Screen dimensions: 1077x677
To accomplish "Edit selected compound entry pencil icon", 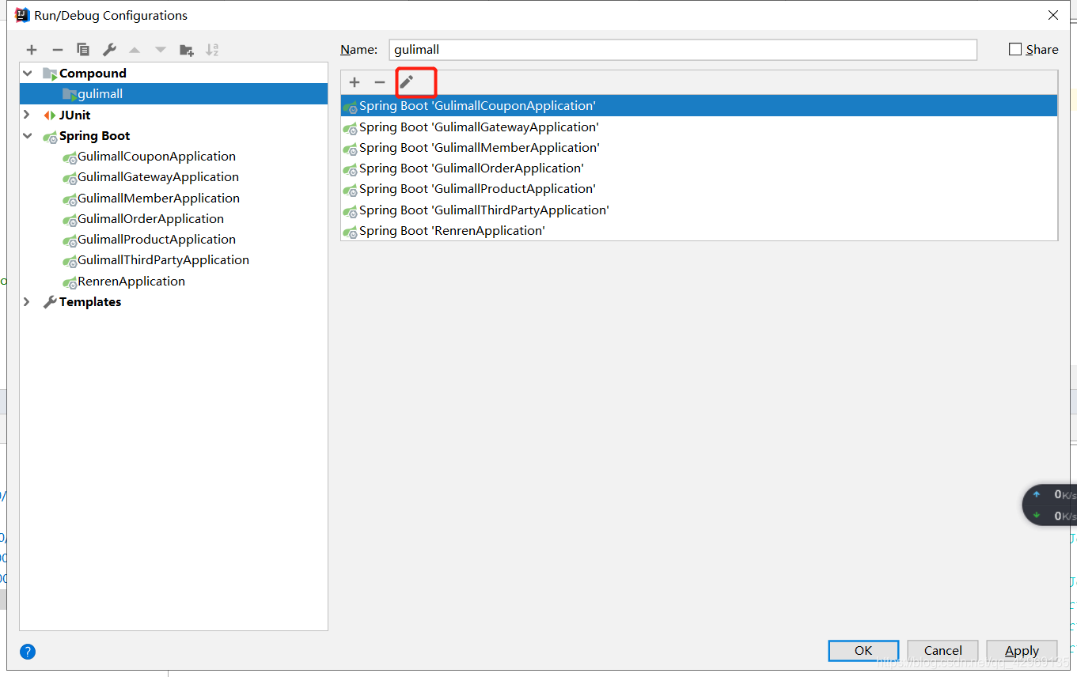I will coord(406,82).
